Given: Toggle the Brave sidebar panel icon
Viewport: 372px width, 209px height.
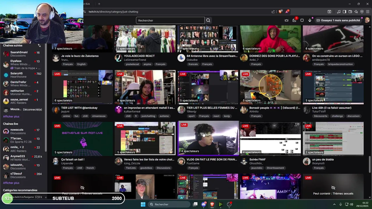Looking at the screenshot, I should pos(344,12).
